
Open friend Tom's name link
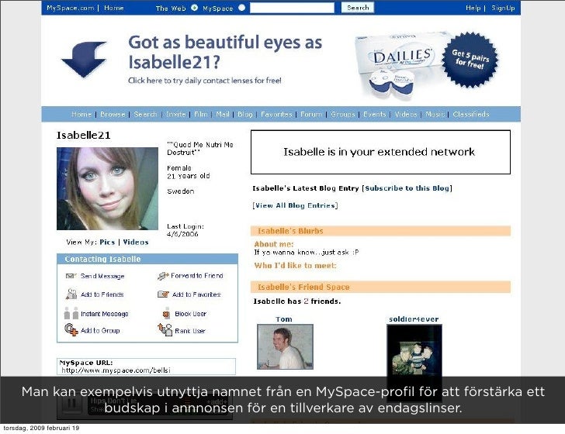click(284, 319)
